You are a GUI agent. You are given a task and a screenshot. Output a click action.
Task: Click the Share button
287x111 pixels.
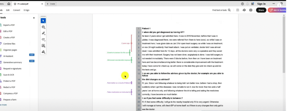point(261,10)
